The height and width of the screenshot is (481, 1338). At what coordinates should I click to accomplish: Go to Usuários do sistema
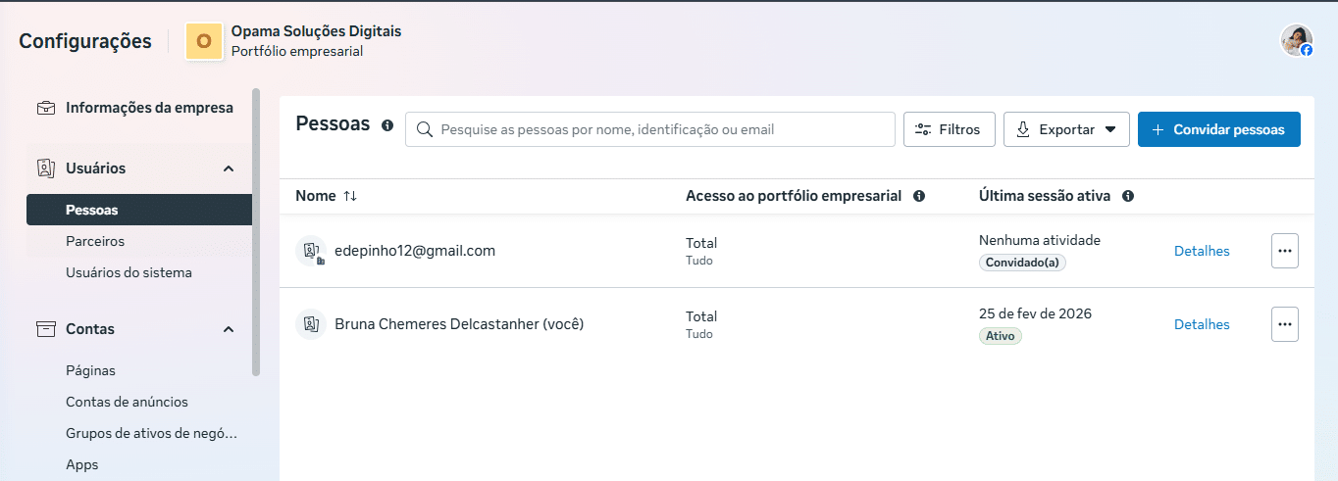(x=129, y=272)
